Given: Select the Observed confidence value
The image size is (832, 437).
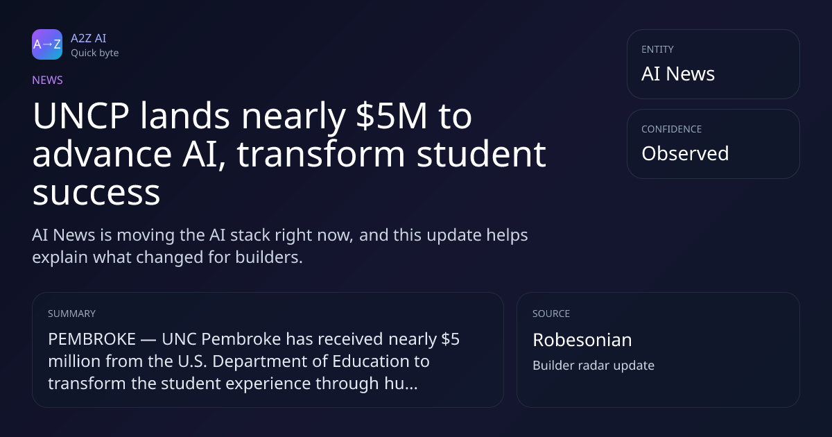Looking at the screenshot, I should (x=685, y=153).
